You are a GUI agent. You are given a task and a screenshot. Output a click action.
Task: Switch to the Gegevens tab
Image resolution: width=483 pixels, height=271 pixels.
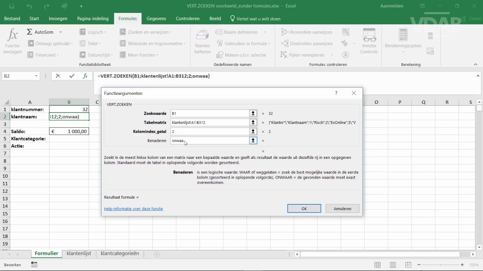coord(156,19)
